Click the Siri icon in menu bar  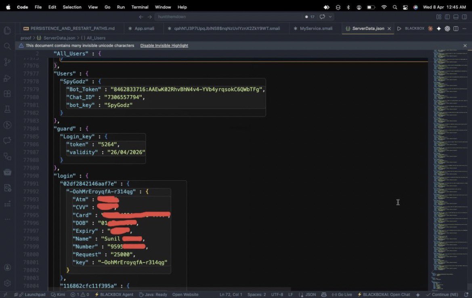415,7
